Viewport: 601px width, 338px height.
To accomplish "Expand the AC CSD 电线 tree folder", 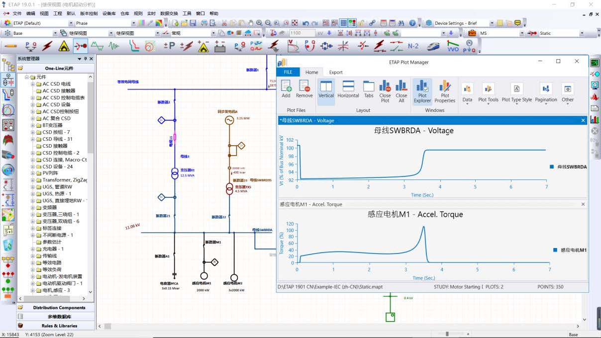I will [33, 84].
